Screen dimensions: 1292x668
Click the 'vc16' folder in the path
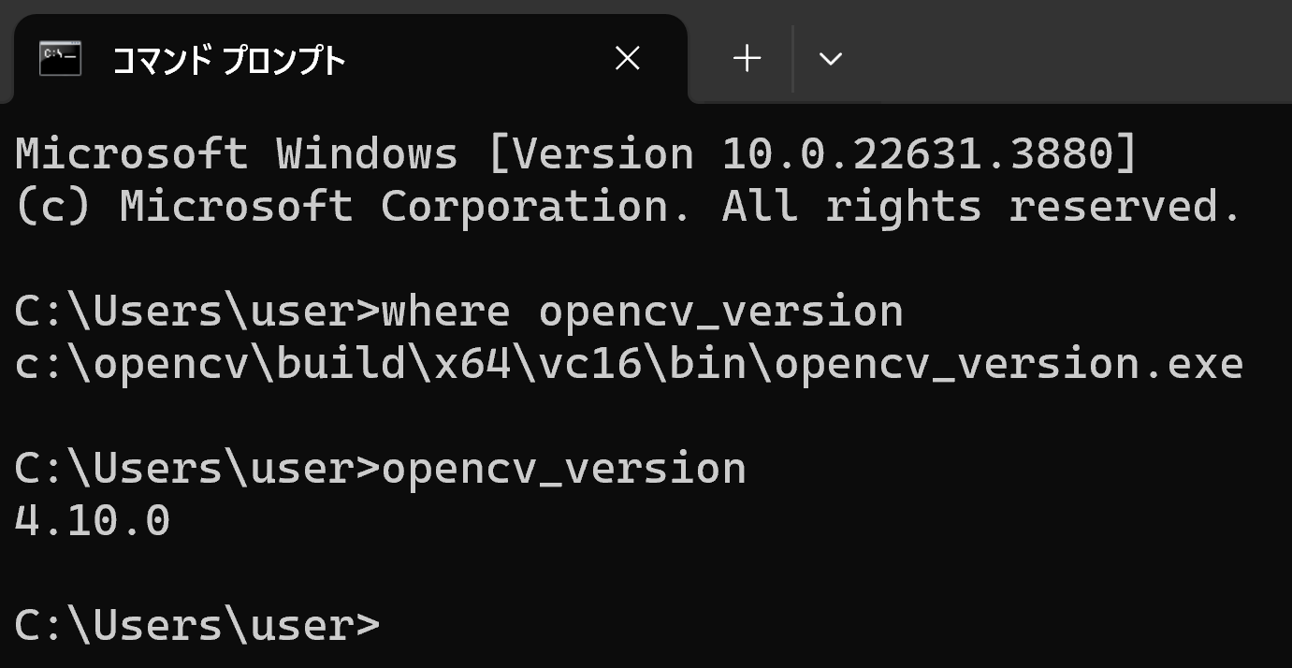tap(589, 364)
